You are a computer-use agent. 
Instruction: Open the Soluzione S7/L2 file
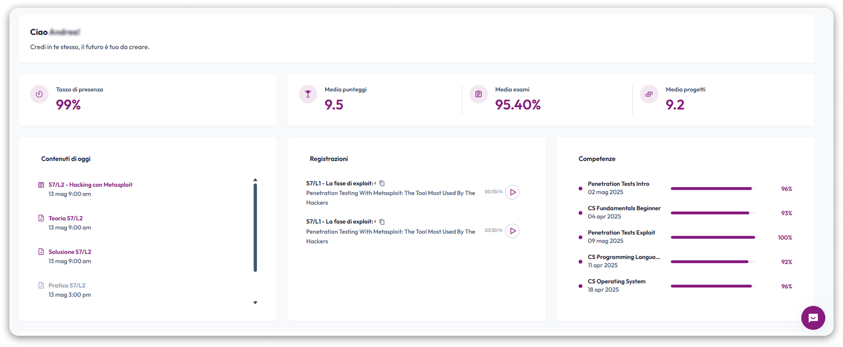click(x=70, y=252)
